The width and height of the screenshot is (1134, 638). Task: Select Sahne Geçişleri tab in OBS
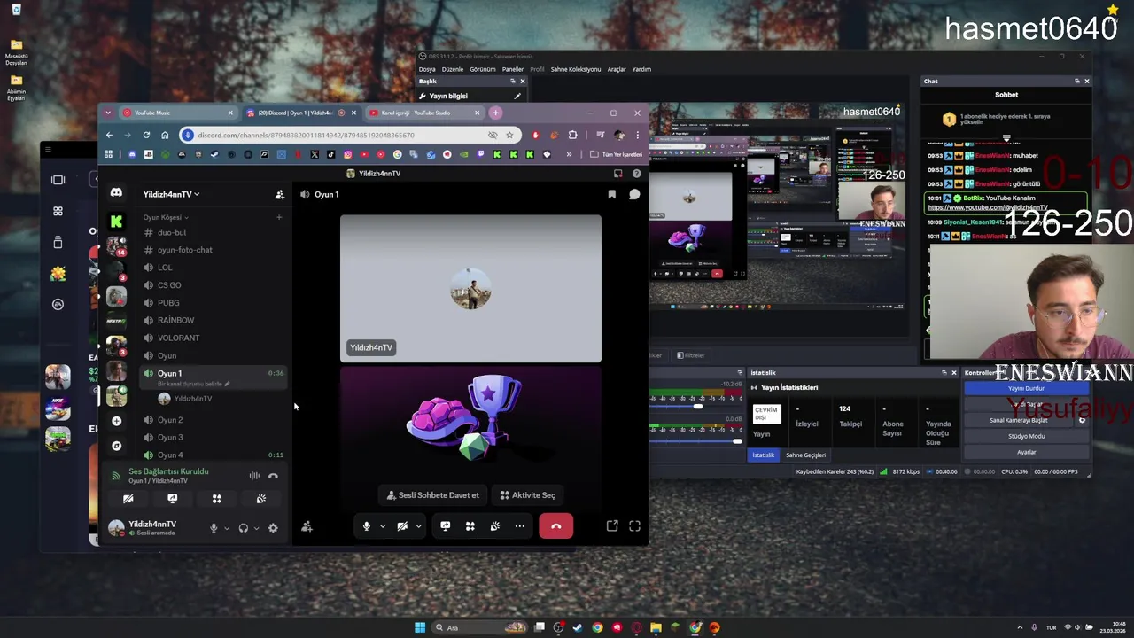tap(805, 455)
